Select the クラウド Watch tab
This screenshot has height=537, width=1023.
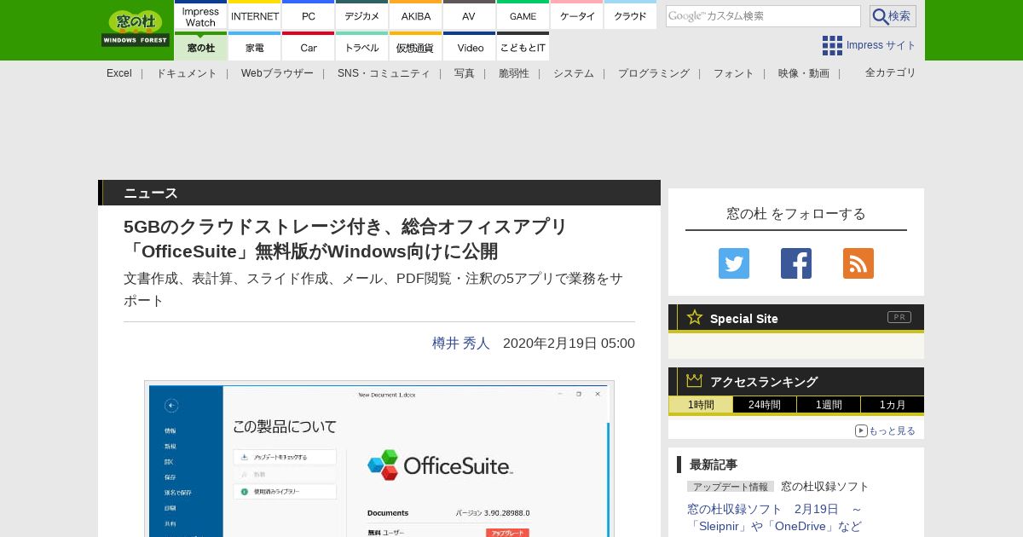(631, 15)
